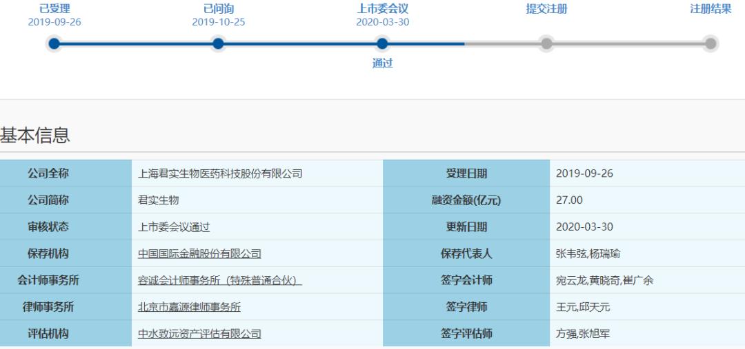The height and width of the screenshot is (349, 745).
Task: Open the 容诚会计师事务所 accounting firm link
Action: [x=220, y=280]
